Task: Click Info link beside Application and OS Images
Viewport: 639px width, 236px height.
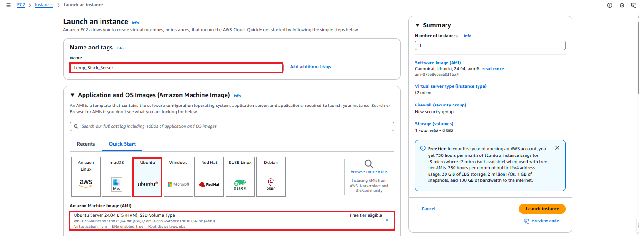Action: click(237, 96)
